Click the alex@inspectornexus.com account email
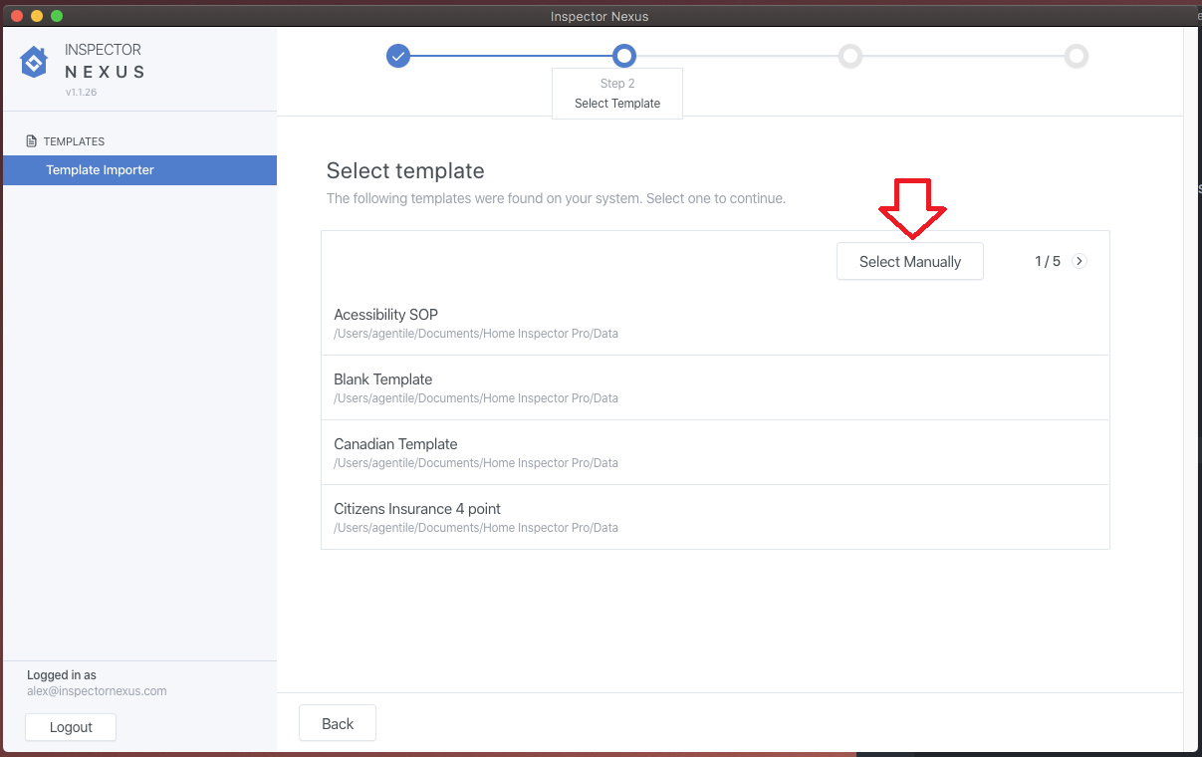 (97, 691)
